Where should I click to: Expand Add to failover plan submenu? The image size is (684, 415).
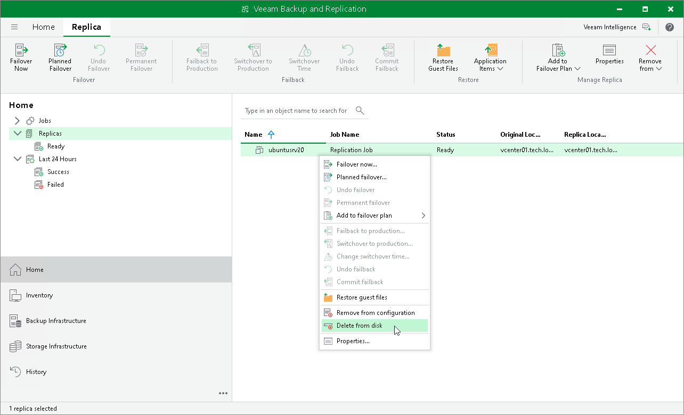(x=374, y=215)
